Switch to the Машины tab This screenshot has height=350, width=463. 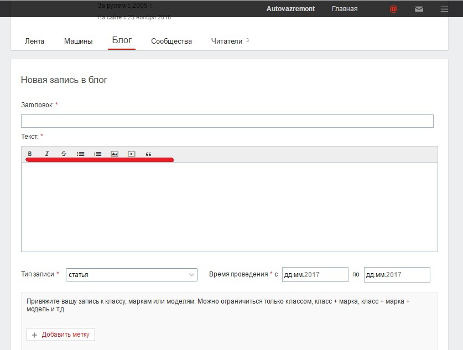78,41
